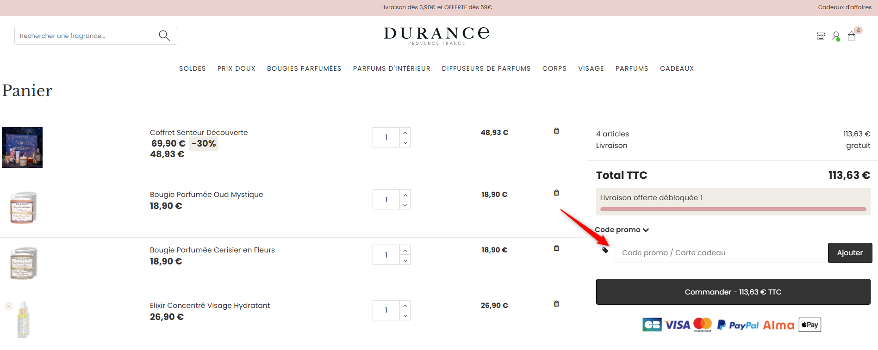Open the Coffret Senteur Découverte product link
The height and width of the screenshot is (350, 878).
coord(199,133)
